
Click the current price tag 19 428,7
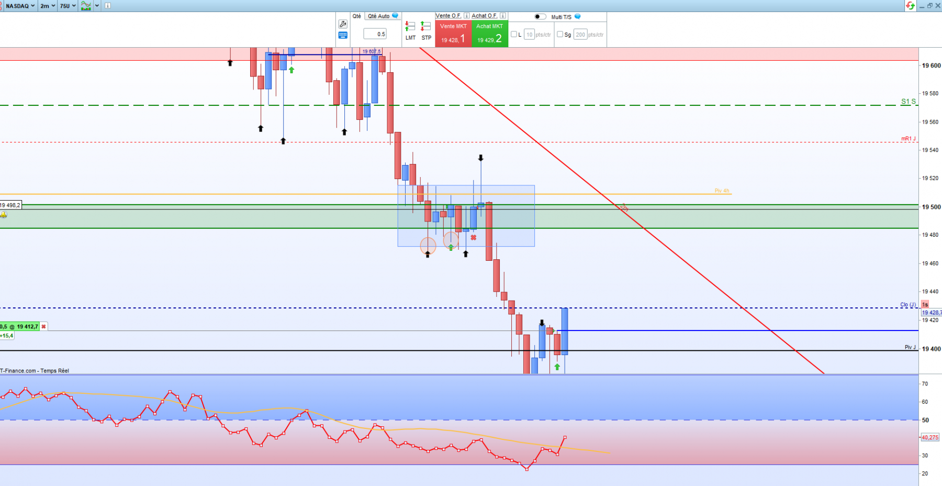932,313
